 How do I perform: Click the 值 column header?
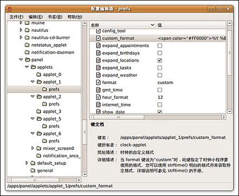pos(191,25)
